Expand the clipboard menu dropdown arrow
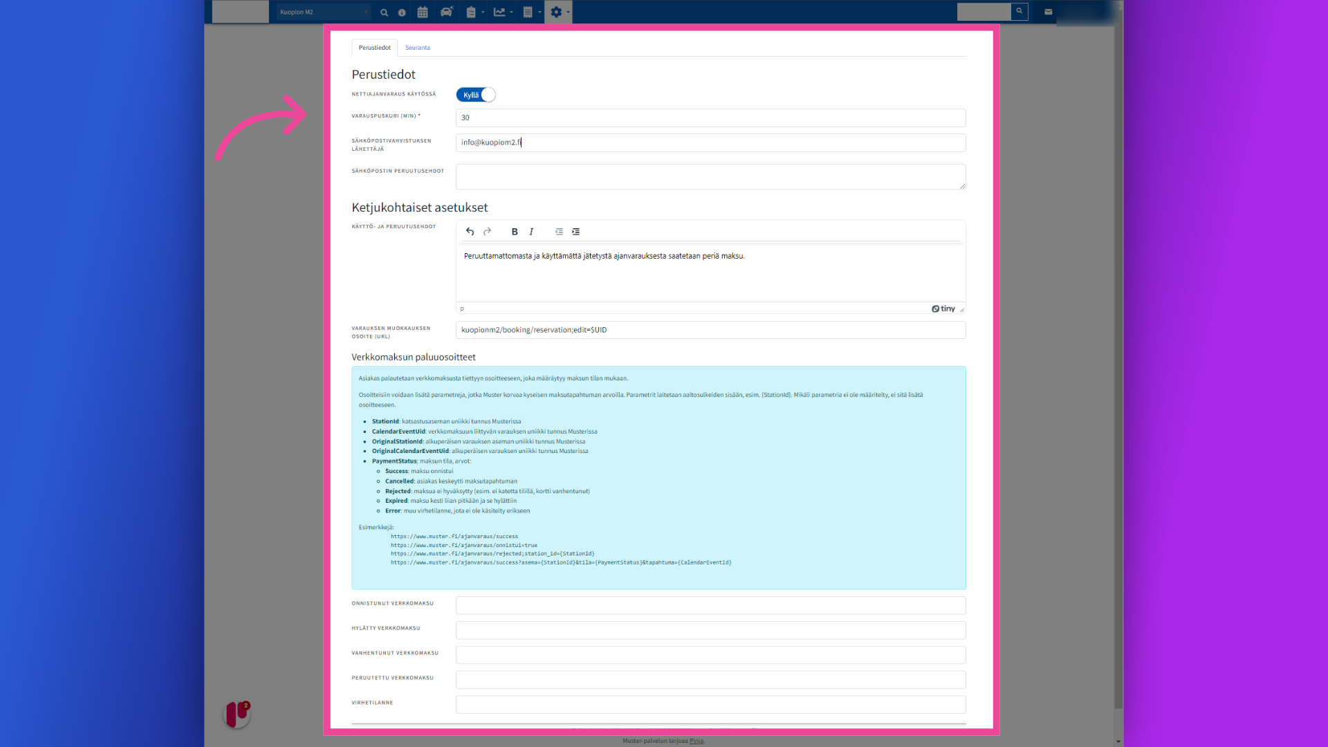This screenshot has height=747, width=1328. (x=483, y=12)
